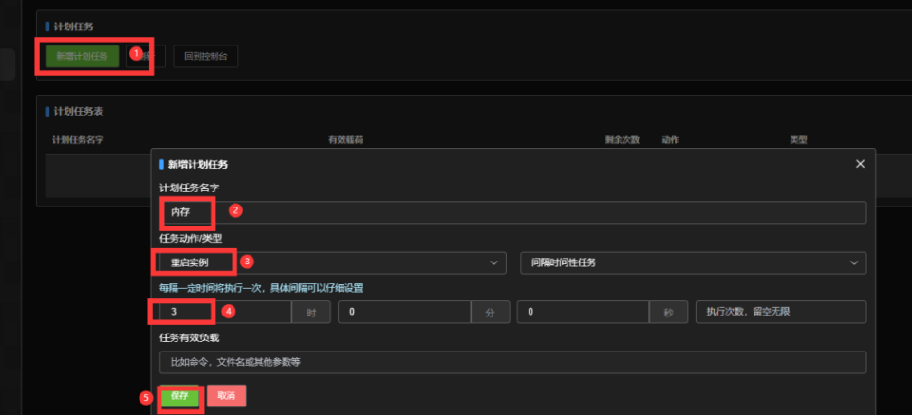Click the 时 unit label addon

(310, 312)
